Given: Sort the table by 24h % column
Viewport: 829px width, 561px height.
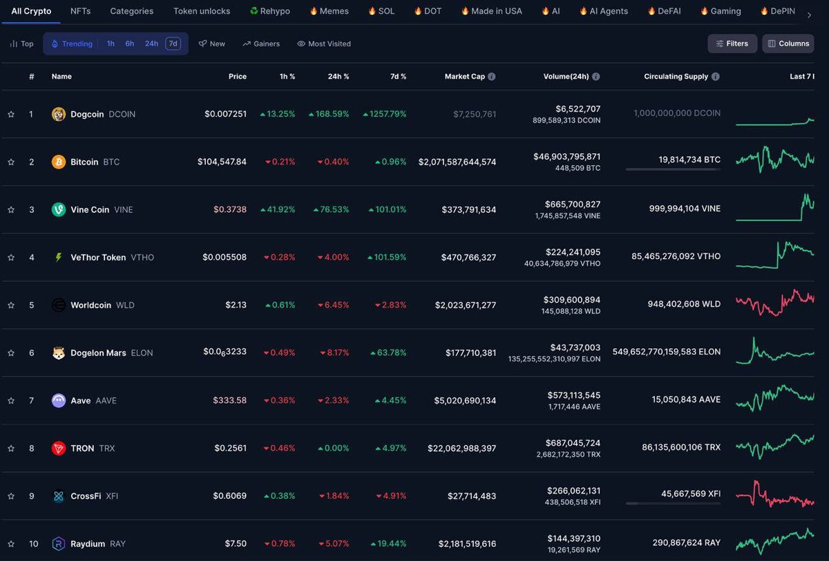Looking at the screenshot, I should 339,77.
